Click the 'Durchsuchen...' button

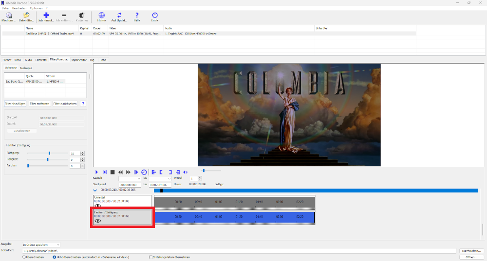click(x=471, y=251)
